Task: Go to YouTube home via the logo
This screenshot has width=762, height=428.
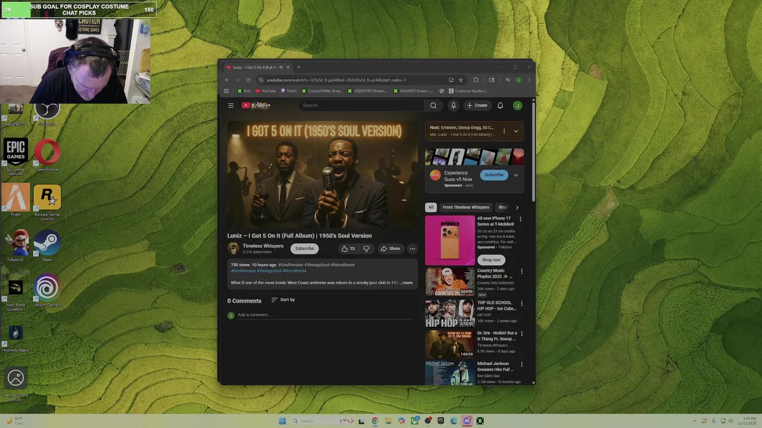Action: click(256, 105)
